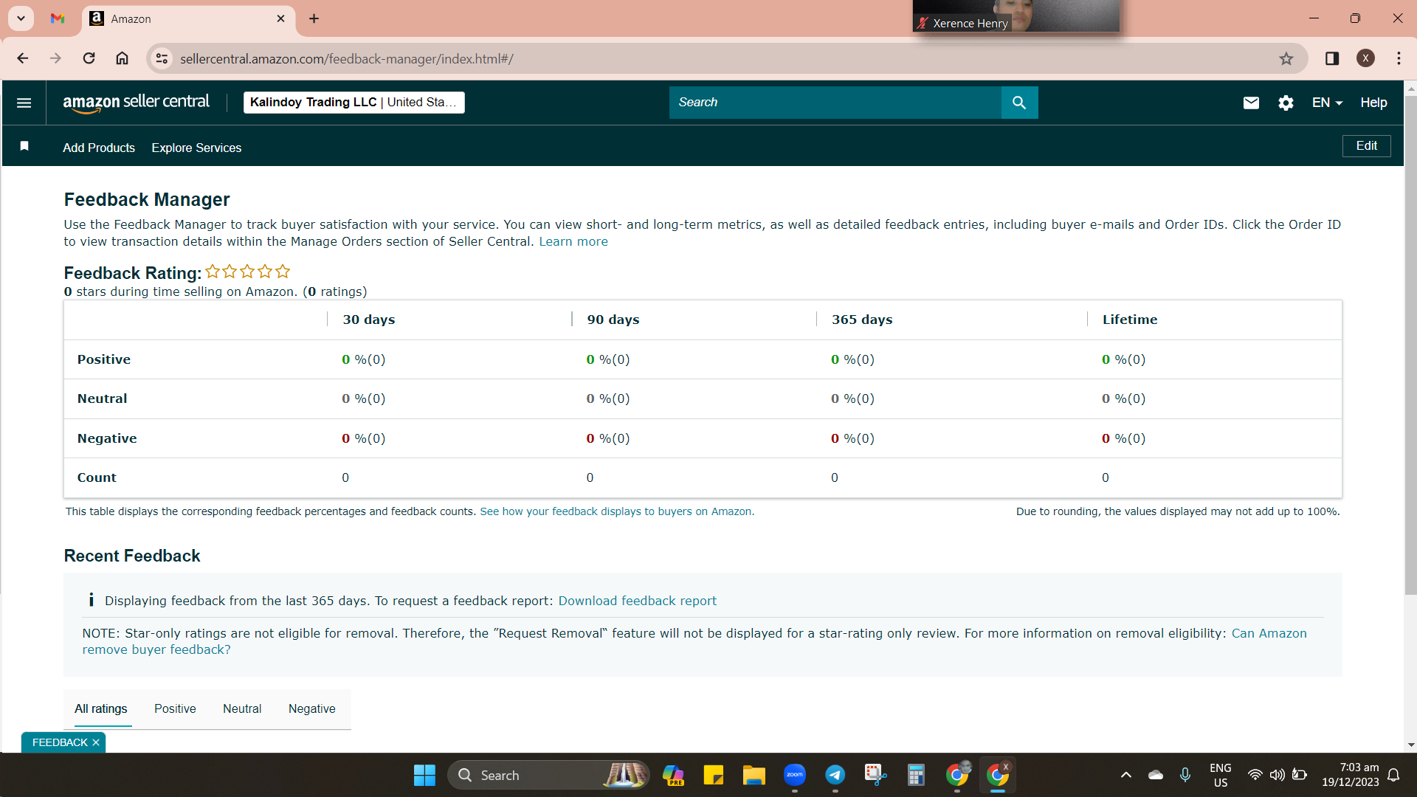The height and width of the screenshot is (797, 1417).
Task: Click the bookmark flag icon
Action: (x=24, y=146)
